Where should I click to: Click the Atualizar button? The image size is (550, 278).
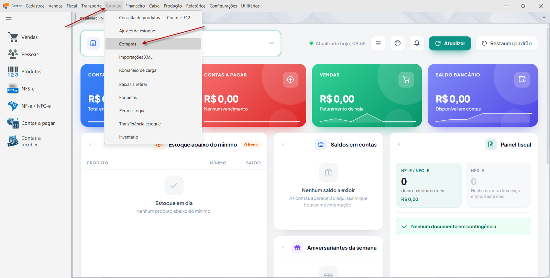[450, 43]
